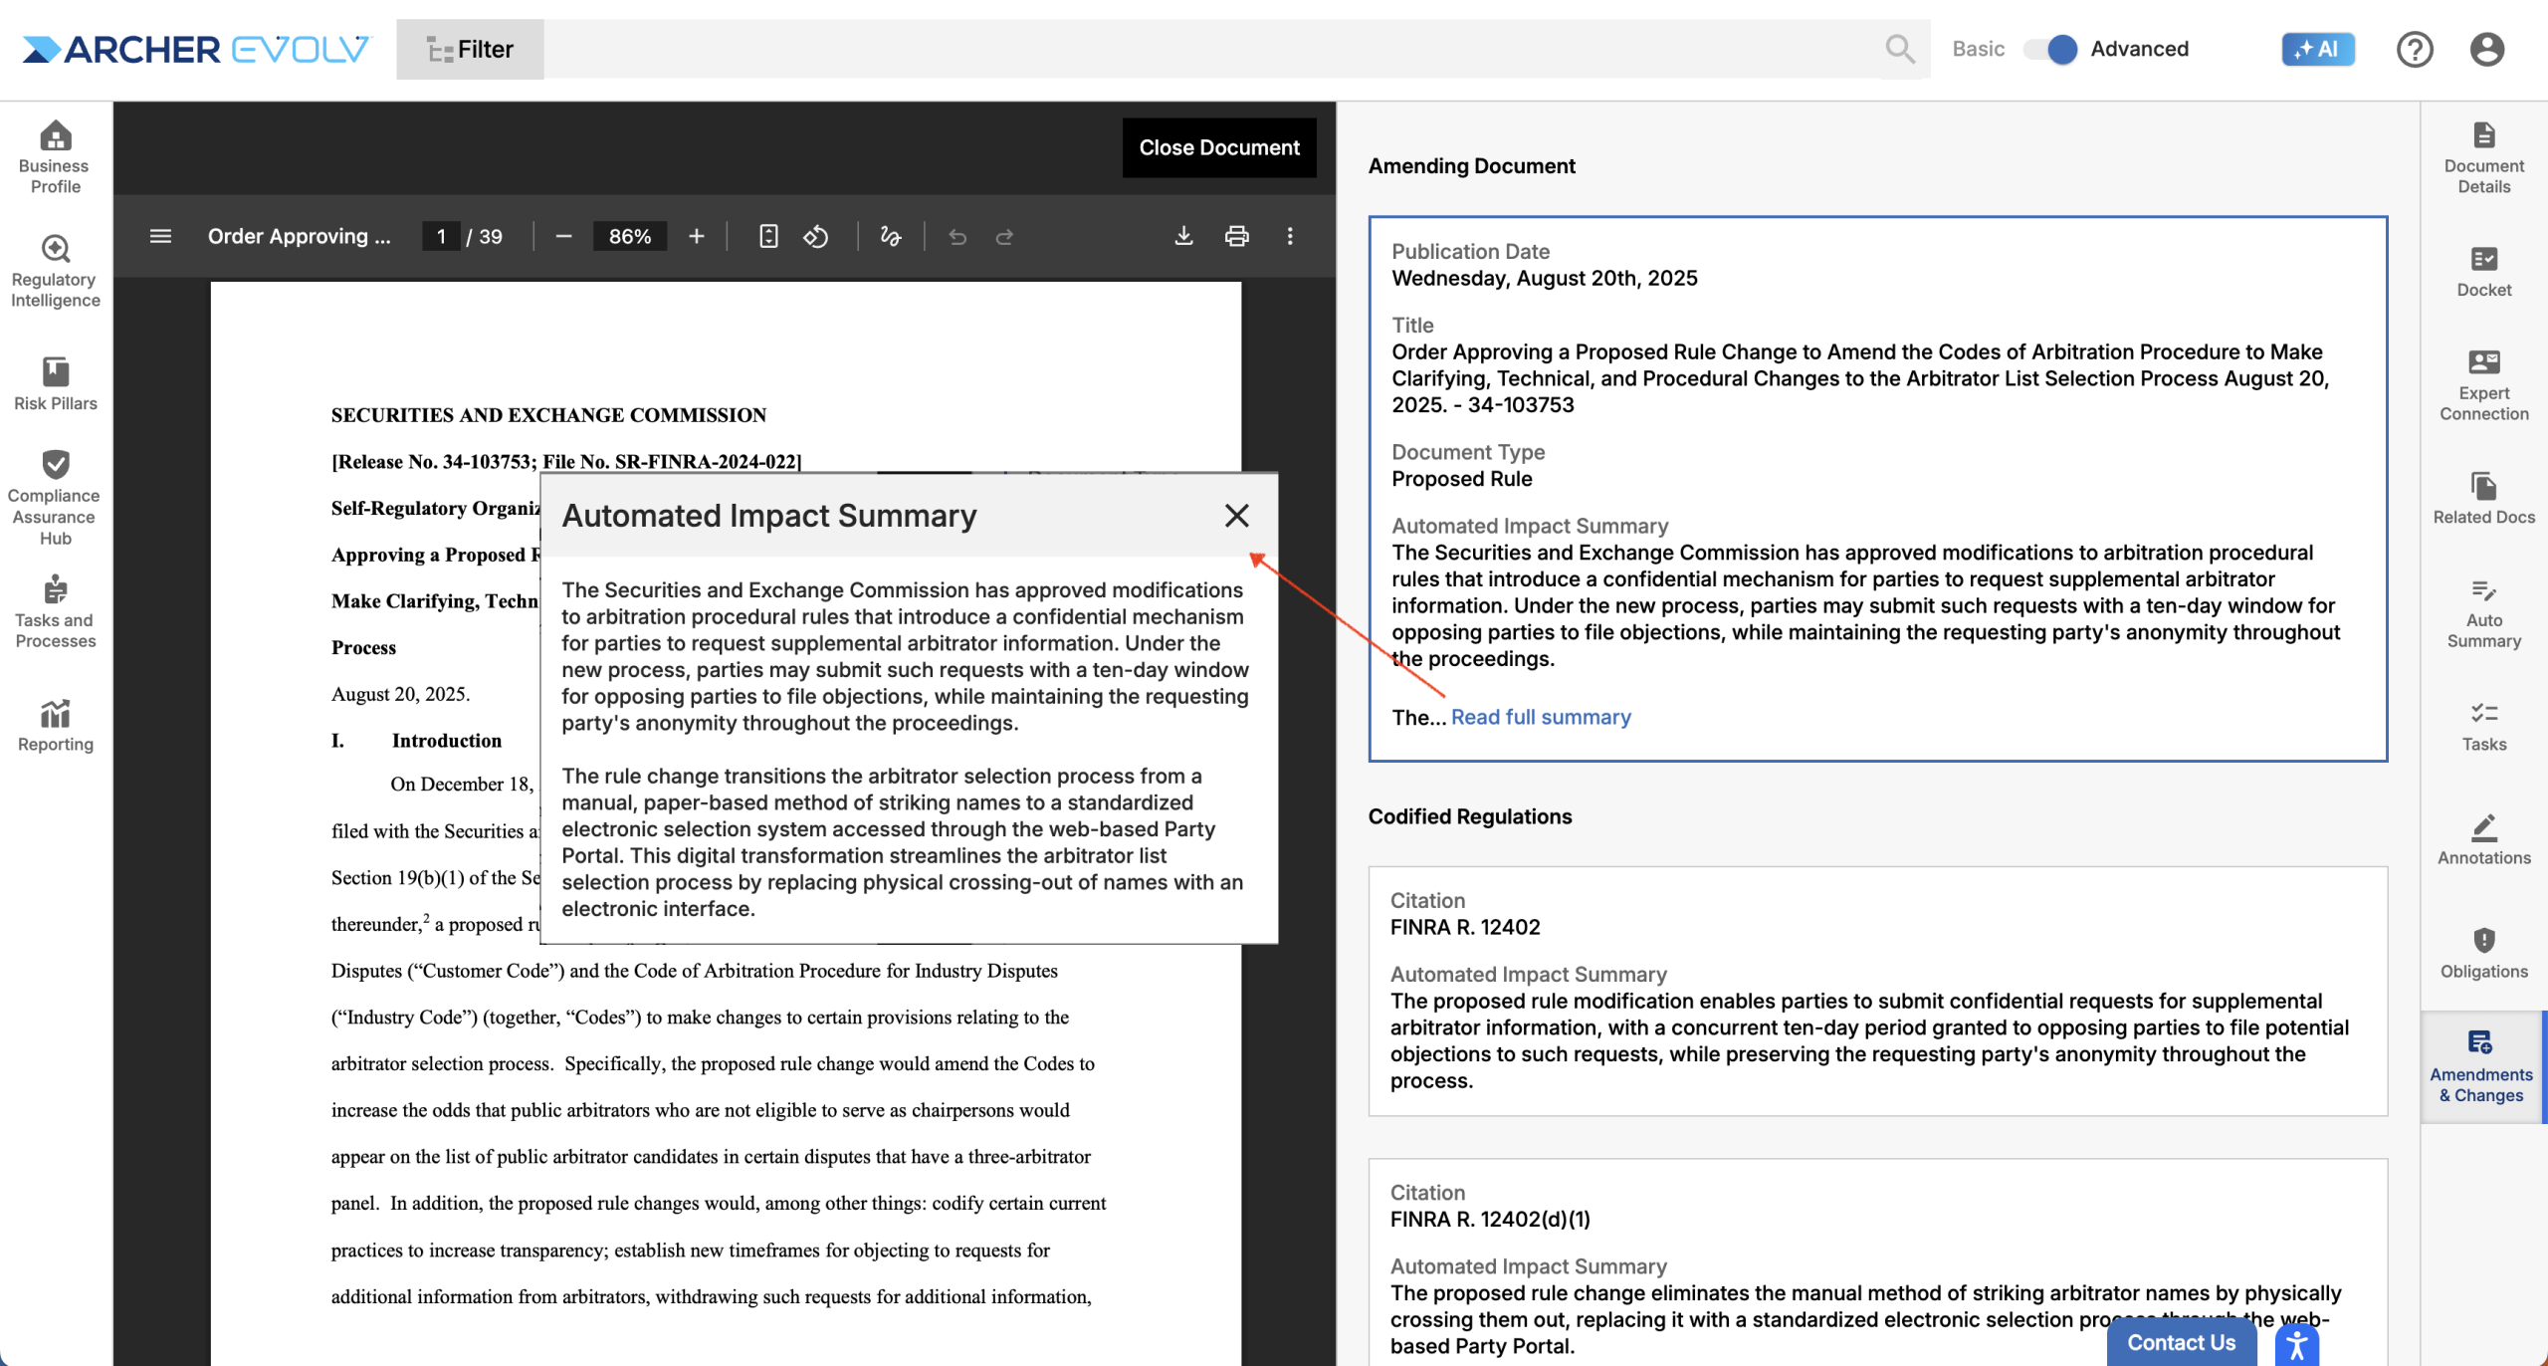2548x1366 pixels.
Task: Toggle PDF sidebar with hamburger menu icon
Action: (160, 236)
